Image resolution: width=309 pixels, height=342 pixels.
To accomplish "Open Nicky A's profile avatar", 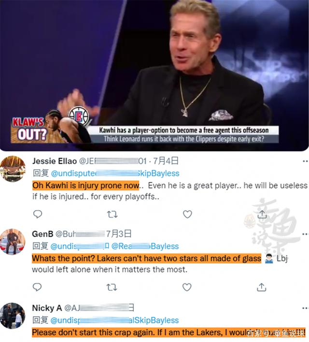I will click(13, 315).
